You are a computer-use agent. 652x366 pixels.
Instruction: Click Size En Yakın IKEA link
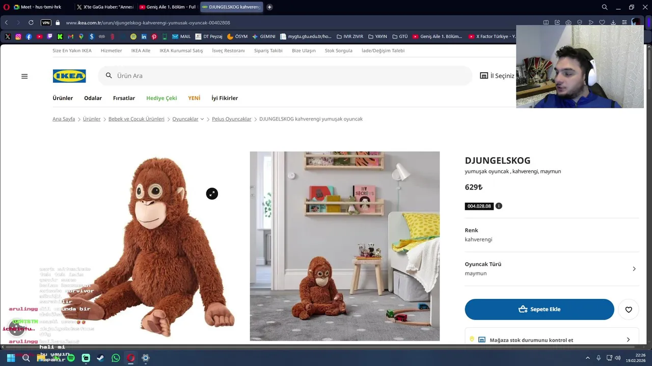(72, 50)
